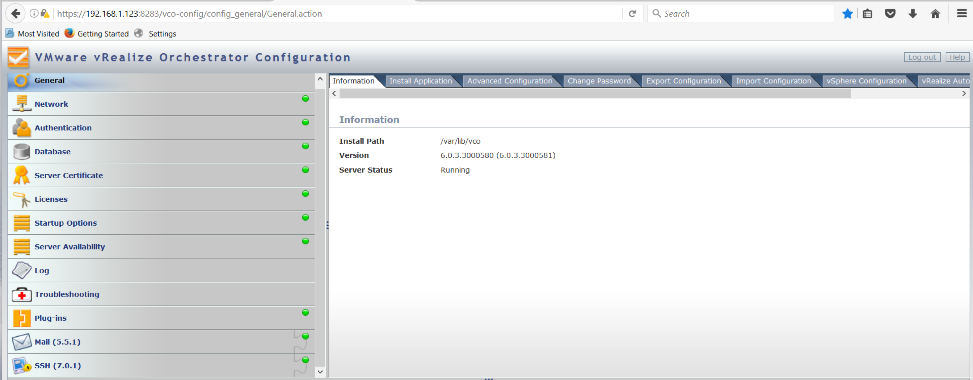Open the Server Certificate section link
The height and width of the screenshot is (380, 973).
point(69,175)
